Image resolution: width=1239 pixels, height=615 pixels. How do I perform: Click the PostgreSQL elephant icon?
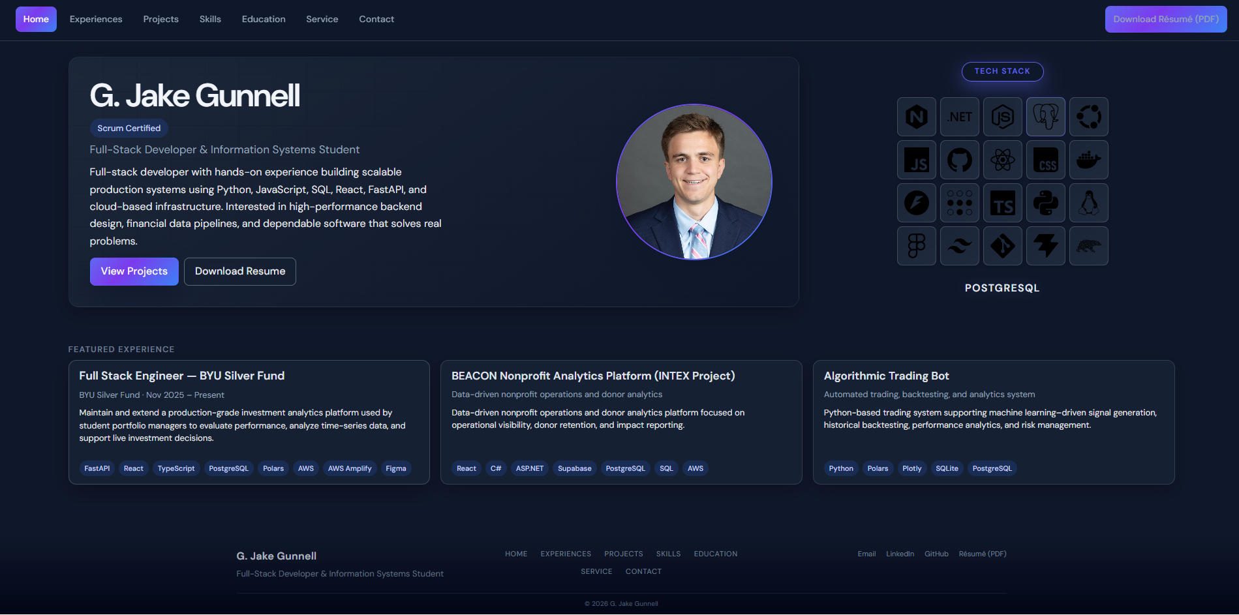[1045, 117]
